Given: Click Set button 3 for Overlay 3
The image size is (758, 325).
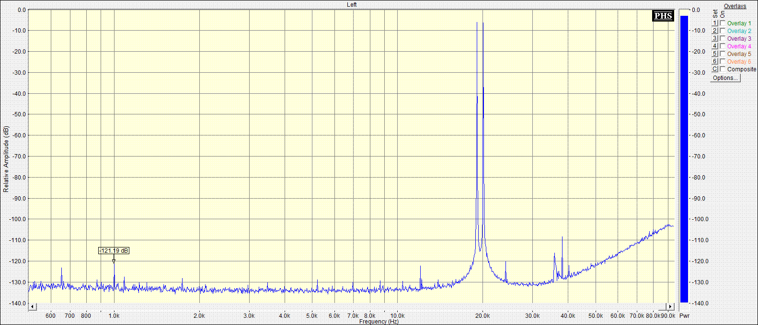Looking at the screenshot, I should 714,38.
